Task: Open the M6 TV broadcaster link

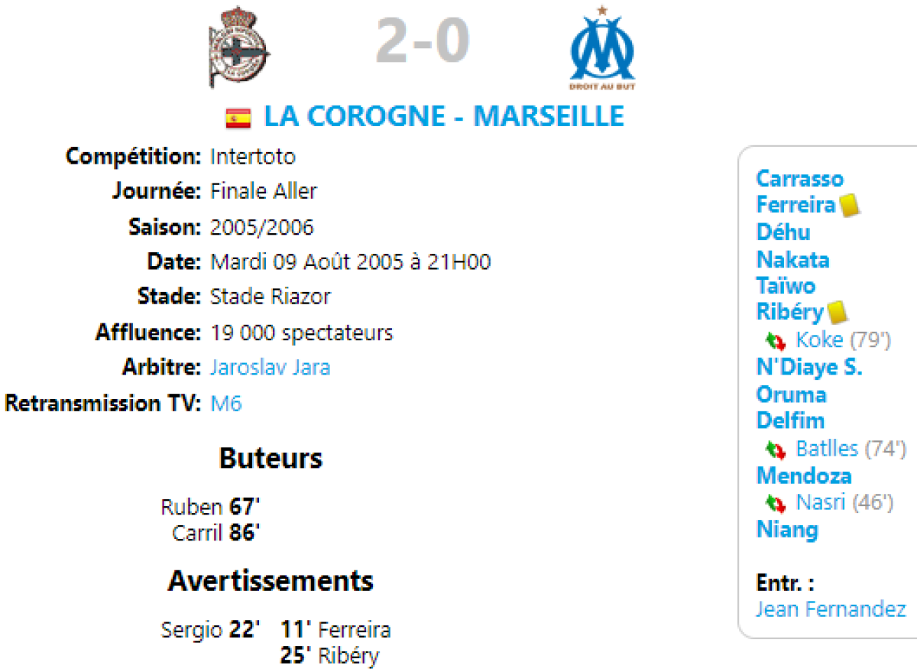Action: tap(226, 404)
